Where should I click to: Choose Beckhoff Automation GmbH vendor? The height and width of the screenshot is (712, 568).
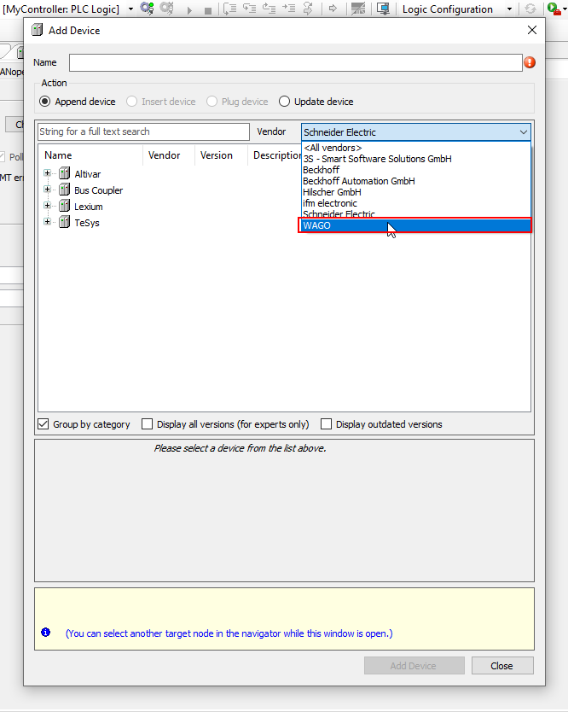(x=416, y=181)
